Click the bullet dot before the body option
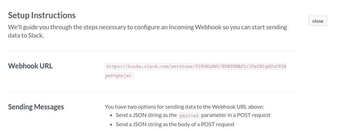 pyautogui.click(x=111, y=124)
